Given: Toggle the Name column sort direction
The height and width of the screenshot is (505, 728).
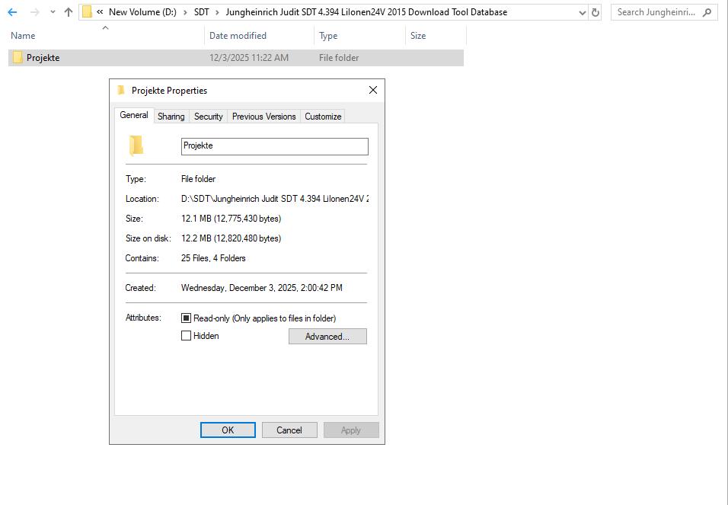Looking at the screenshot, I should [x=22, y=35].
